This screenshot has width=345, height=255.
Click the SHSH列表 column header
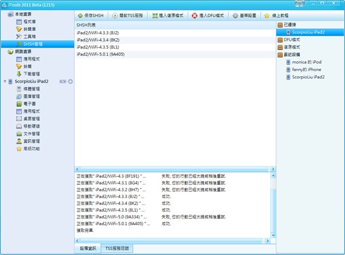[x=175, y=25]
